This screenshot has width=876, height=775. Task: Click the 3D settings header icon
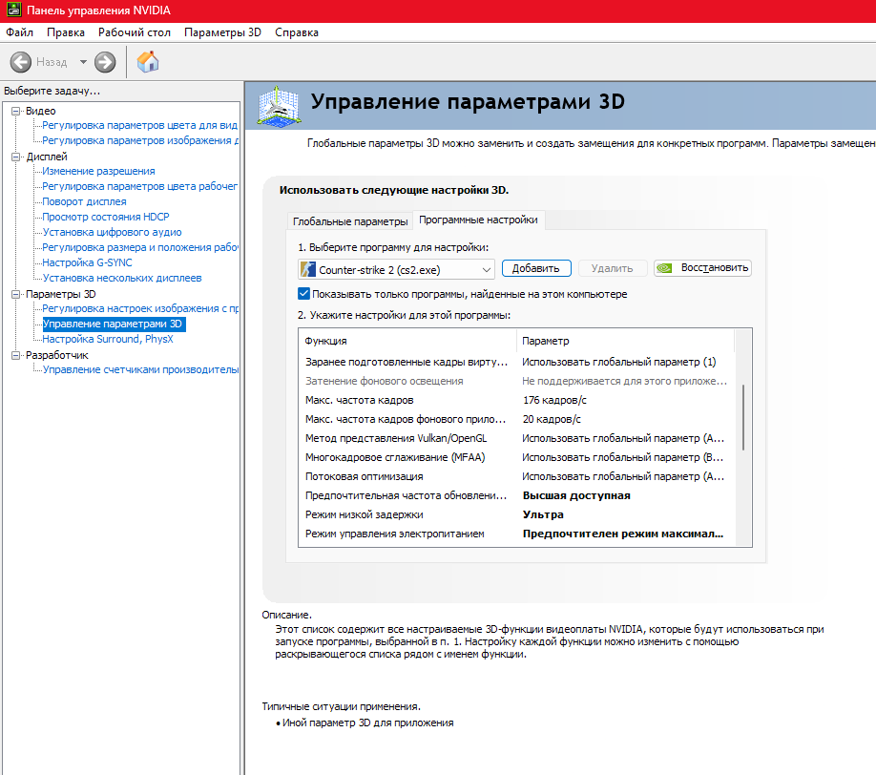point(278,104)
